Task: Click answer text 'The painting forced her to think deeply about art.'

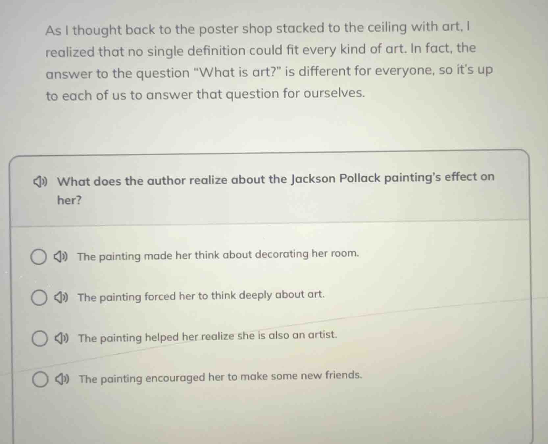Action: (x=201, y=296)
